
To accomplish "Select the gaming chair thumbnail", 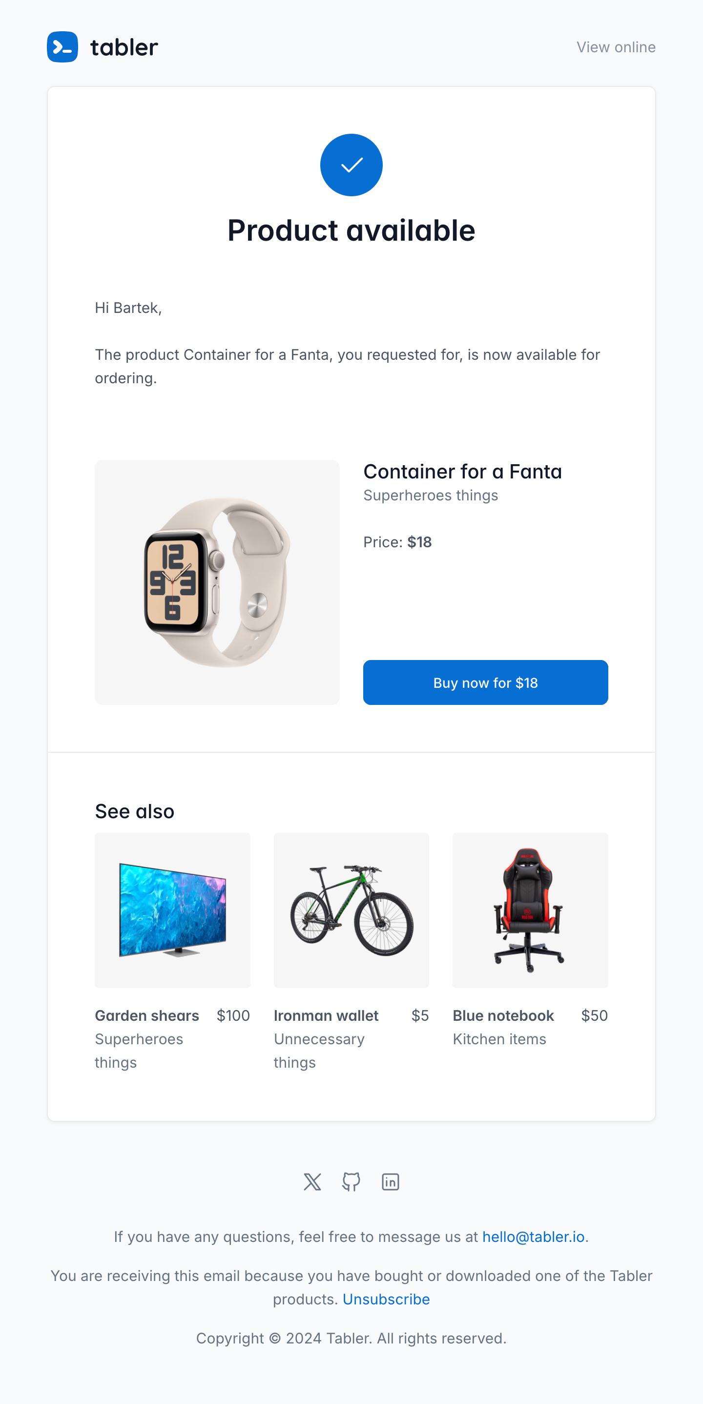I will (530, 910).
